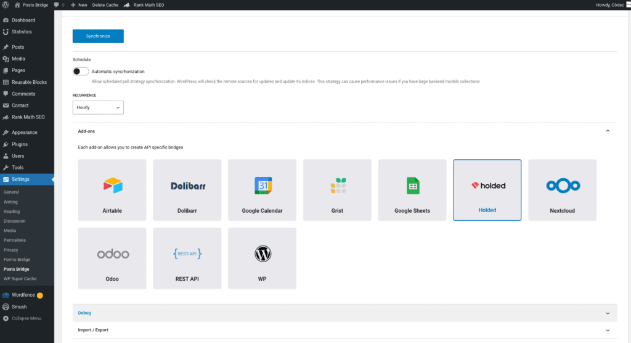Open Forms Bridge settings submenu item

[17, 260]
